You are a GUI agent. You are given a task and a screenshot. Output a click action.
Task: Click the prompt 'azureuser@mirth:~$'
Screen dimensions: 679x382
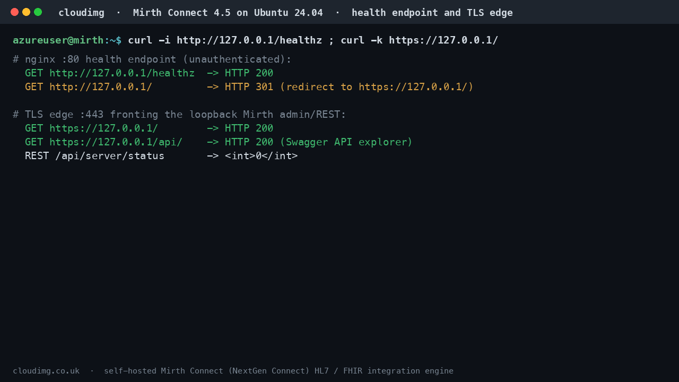67,40
